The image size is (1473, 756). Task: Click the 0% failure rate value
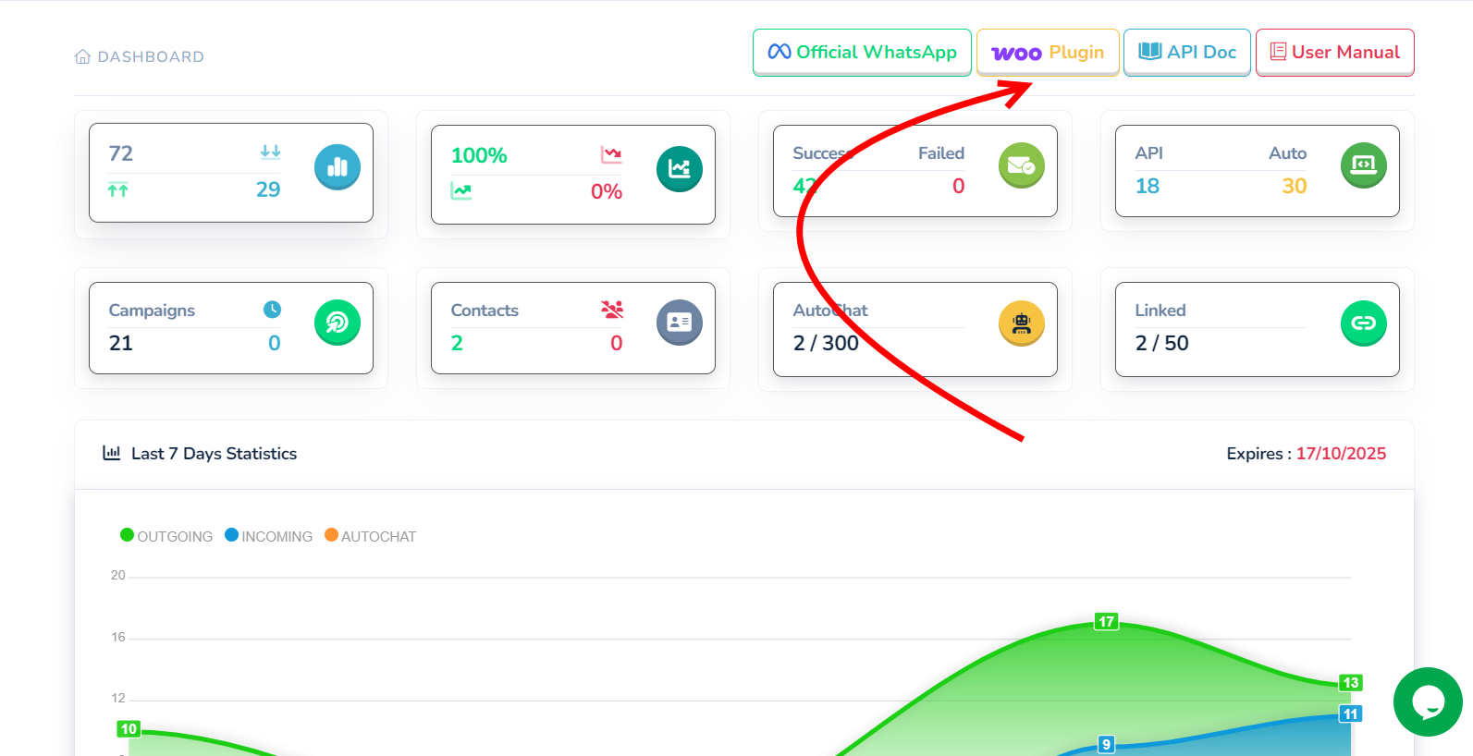point(607,191)
